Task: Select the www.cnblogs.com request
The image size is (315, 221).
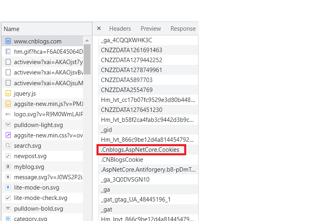Action: coord(42,41)
